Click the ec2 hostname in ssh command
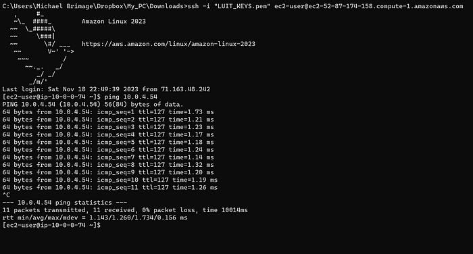Viewport: 473px width, 254px height. [369, 6]
